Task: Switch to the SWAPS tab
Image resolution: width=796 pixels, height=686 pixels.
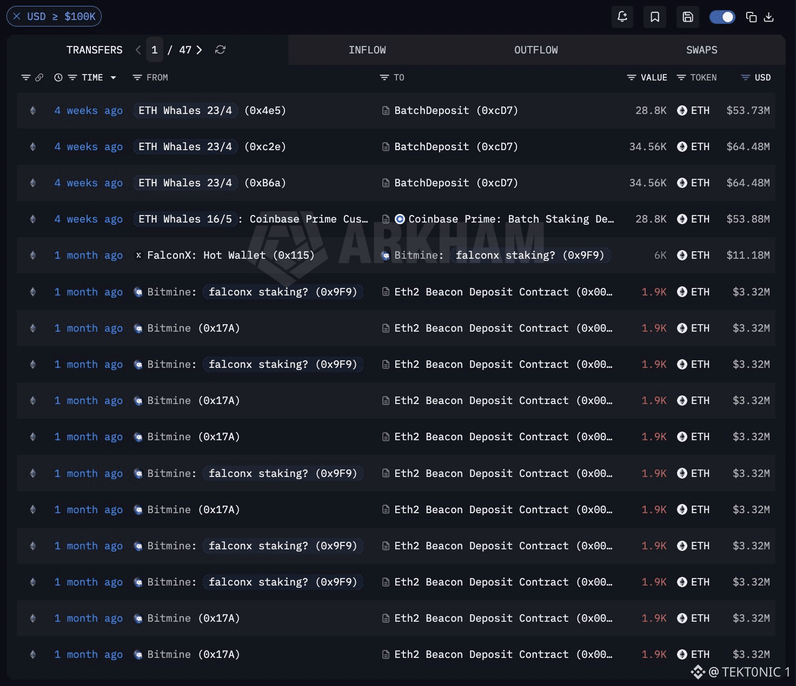Action: (701, 50)
